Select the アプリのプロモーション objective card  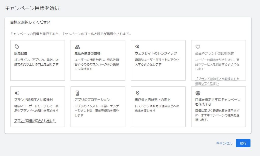(98, 109)
